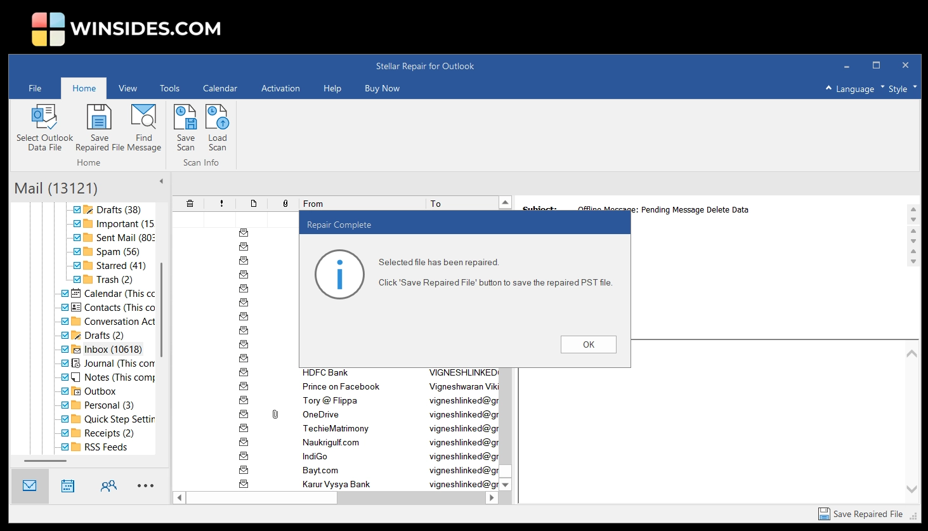Click OK in Repair Complete dialog

589,344
